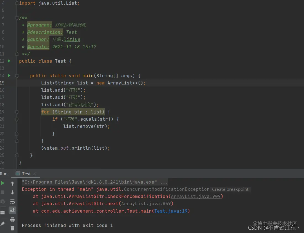Click 'main' in the method signature

click(88, 76)
